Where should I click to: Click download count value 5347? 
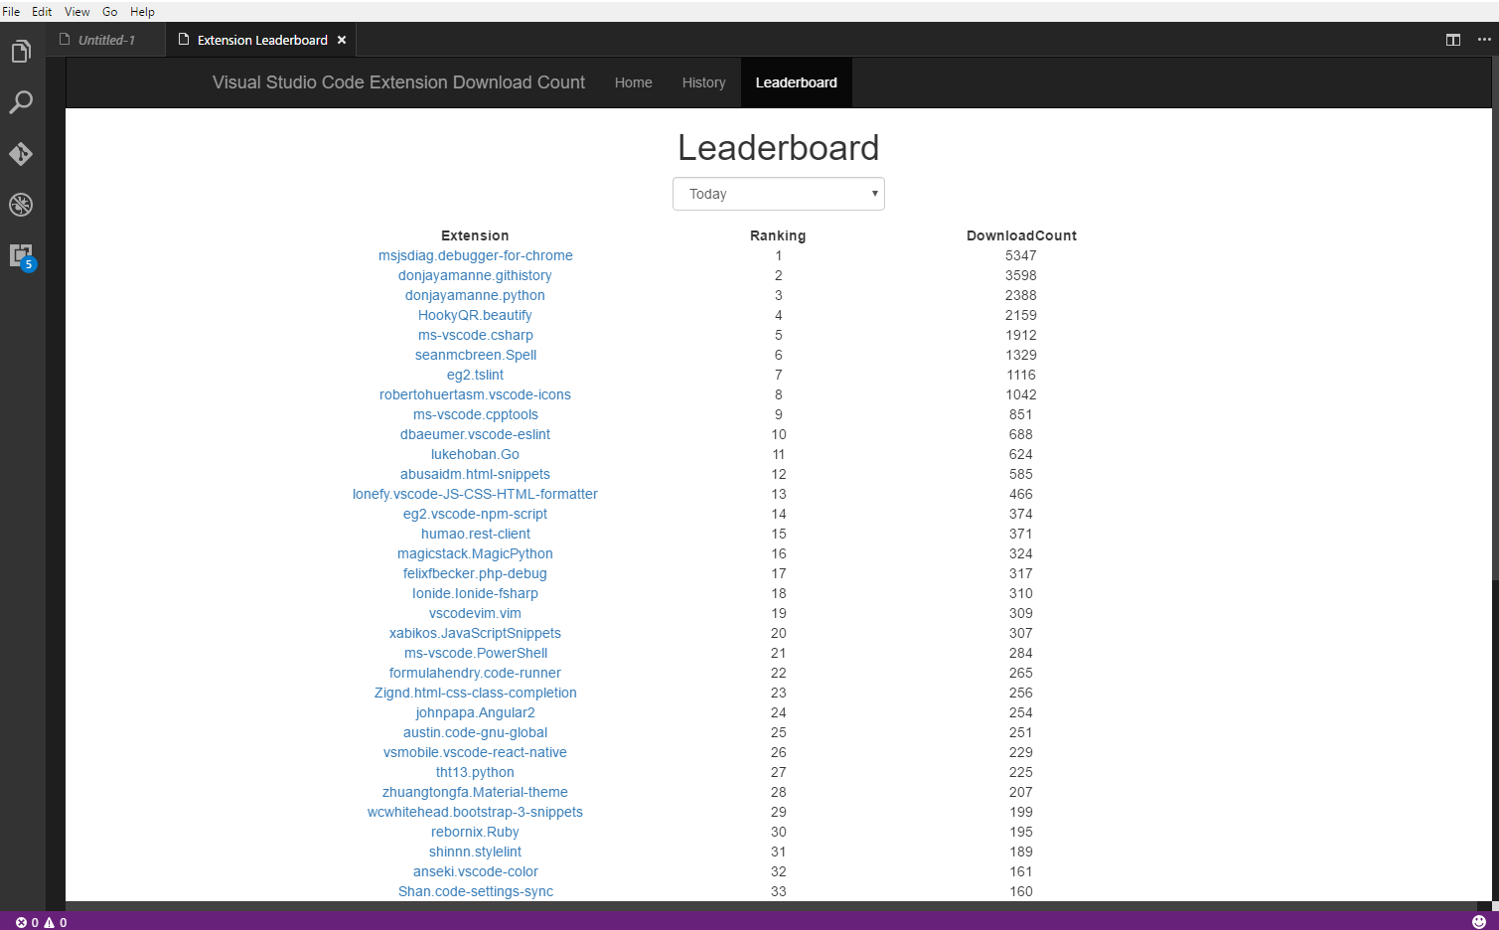[x=1021, y=255]
